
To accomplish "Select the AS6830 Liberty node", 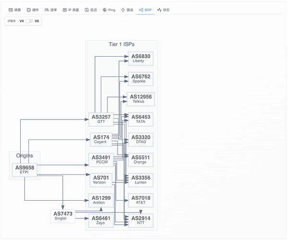I will coord(141,59).
